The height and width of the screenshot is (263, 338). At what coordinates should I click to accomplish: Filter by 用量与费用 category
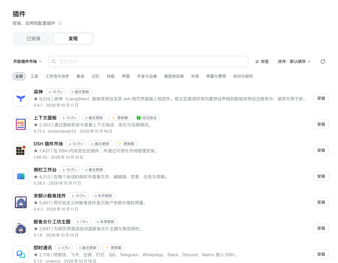pyautogui.click(x=216, y=76)
